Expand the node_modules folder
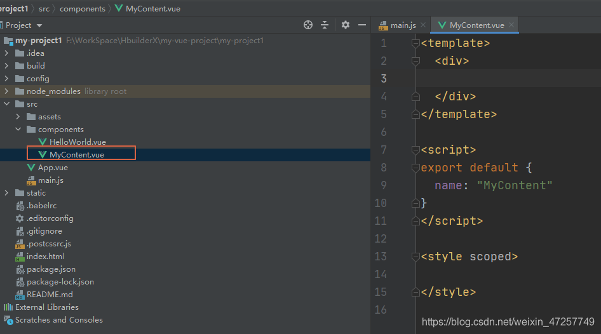 pyautogui.click(x=6, y=91)
